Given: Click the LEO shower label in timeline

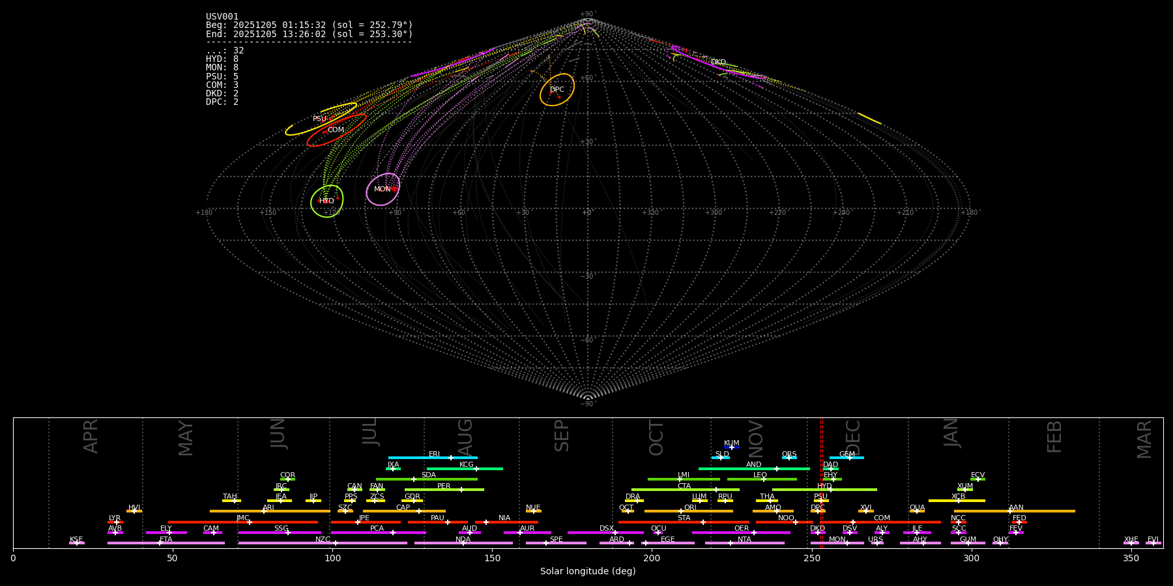Looking at the screenshot, I should pos(760,475).
